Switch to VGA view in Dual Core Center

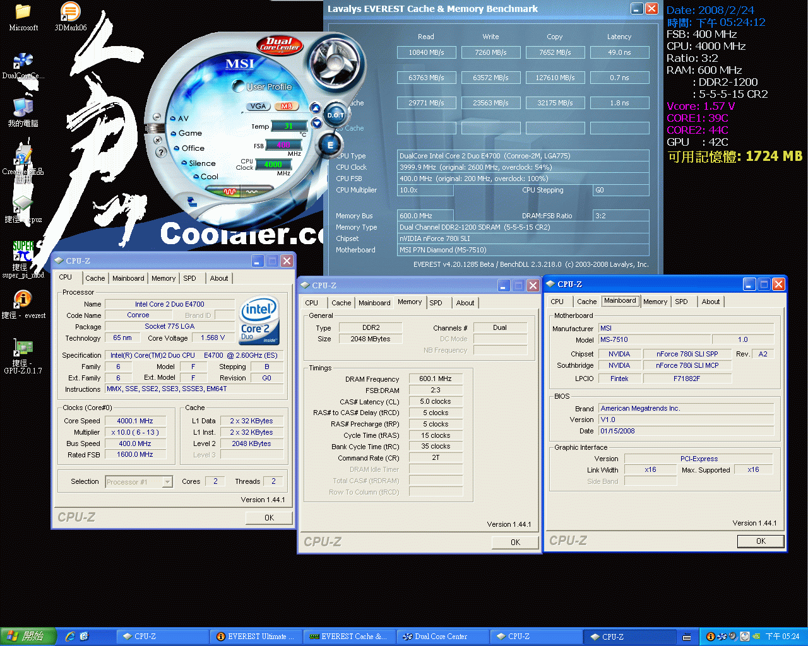pos(258,106)
